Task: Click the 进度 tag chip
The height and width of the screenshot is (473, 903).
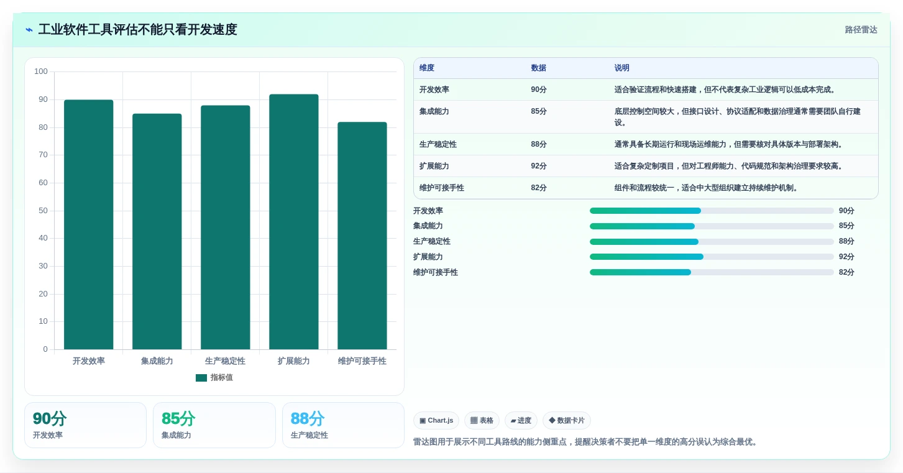Action: point(521,421)
